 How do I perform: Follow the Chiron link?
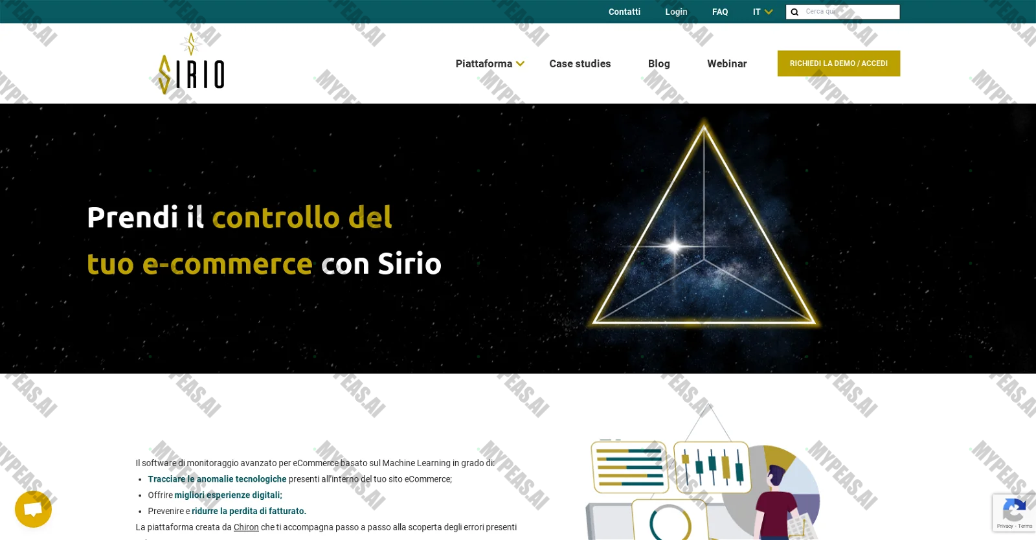[x=246, y=527]
